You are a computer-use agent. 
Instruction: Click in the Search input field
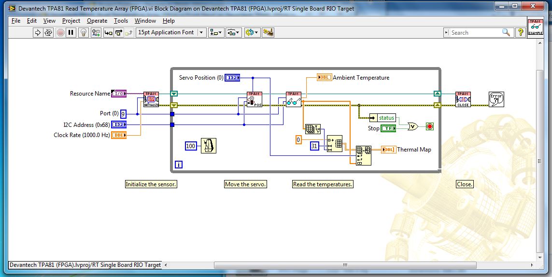(475, 33)
